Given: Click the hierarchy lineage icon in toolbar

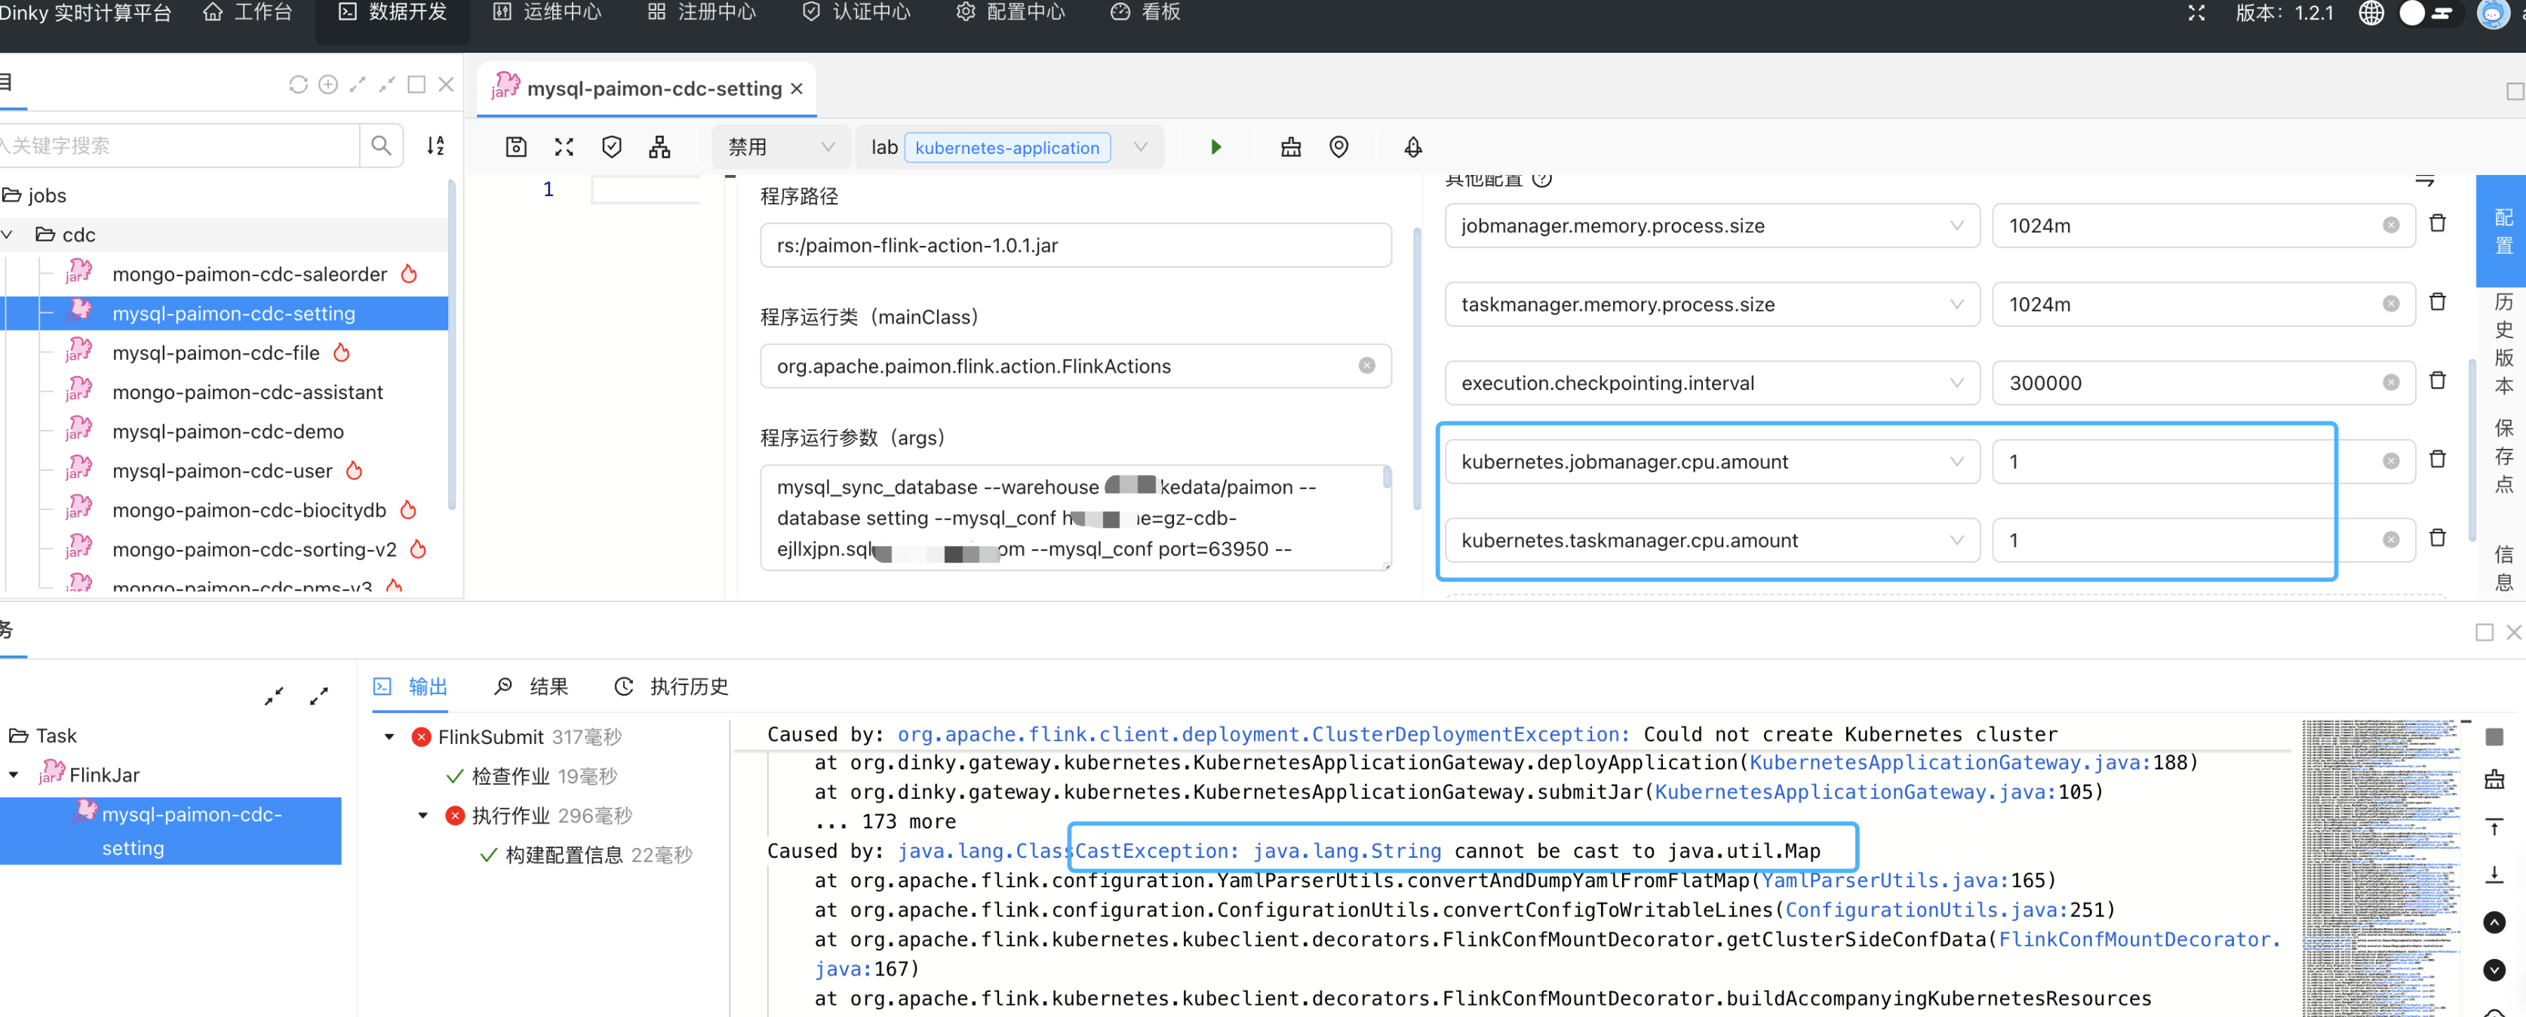Looking at the screenshot, I should click(660, 147).
